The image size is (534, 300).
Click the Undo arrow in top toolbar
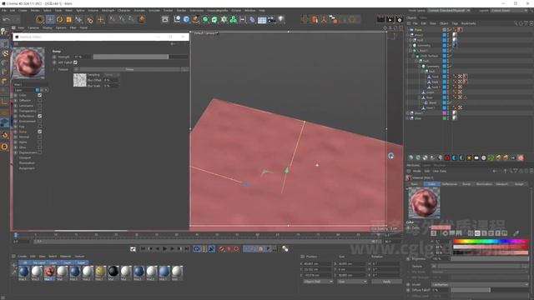pyautogui.click(x=6, y=19)
